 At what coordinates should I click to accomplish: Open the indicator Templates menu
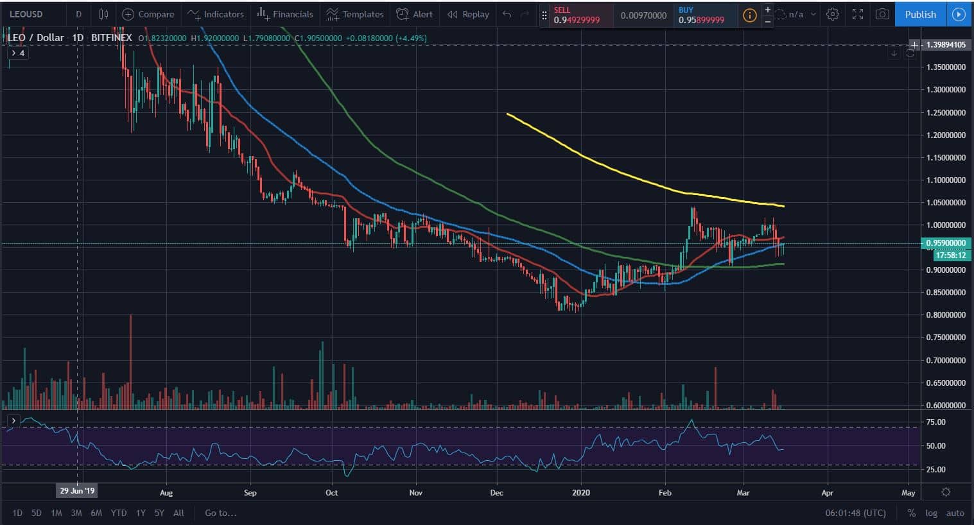[354, 14]
